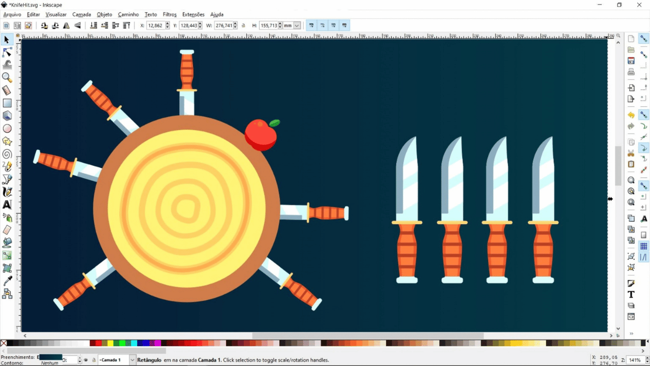Screen dimensions: 650x366
Task: Toggle enable snapping button
Action: pyautogui.click(x=643, y=39)
